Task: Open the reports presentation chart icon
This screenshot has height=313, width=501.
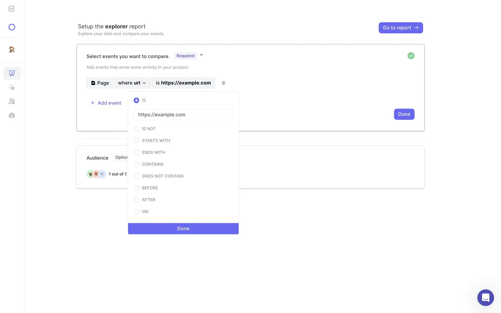Action: [x=12, y=73]
